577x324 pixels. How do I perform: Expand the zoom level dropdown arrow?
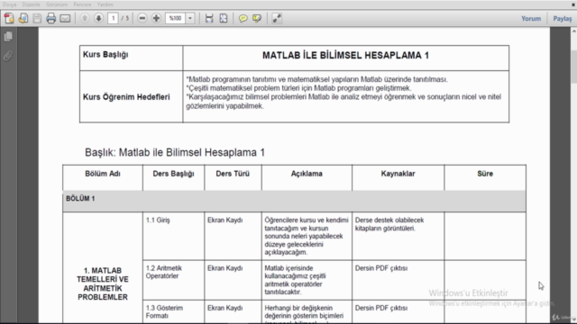190,18
